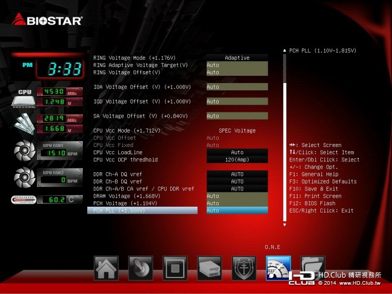
Task: Click DRAM Voltage Auto field
Action: pos(237,196)
